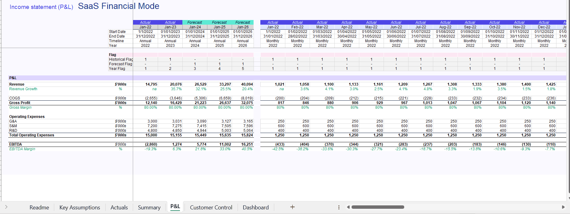Select the 'G&A' row label

13,121
